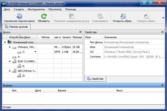Click the A: floppy drive icon
167x111 pixels.
(14, 57)
